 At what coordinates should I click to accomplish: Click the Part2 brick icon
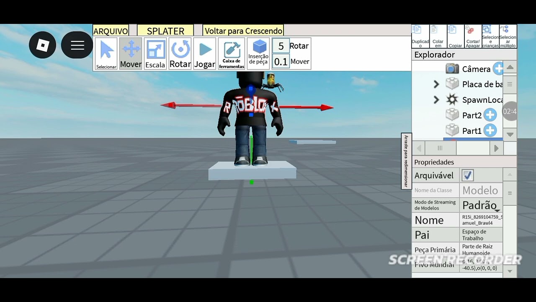click(452, 115)
